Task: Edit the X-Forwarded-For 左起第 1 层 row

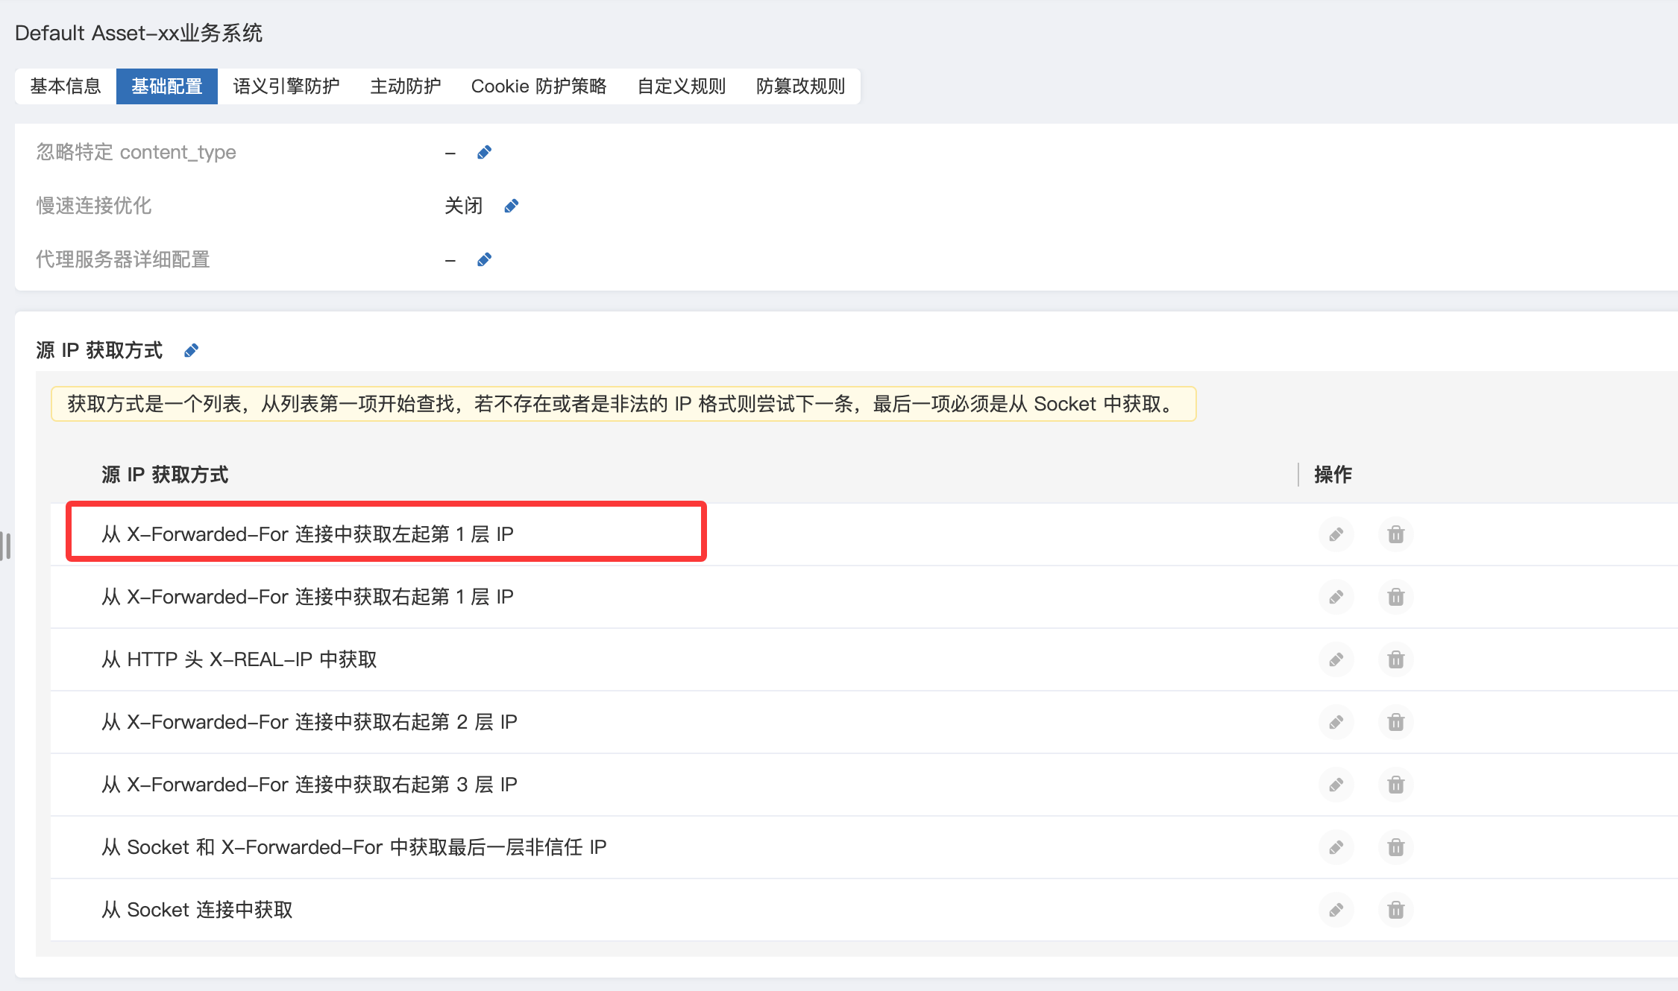Action: coord(1336,534)
